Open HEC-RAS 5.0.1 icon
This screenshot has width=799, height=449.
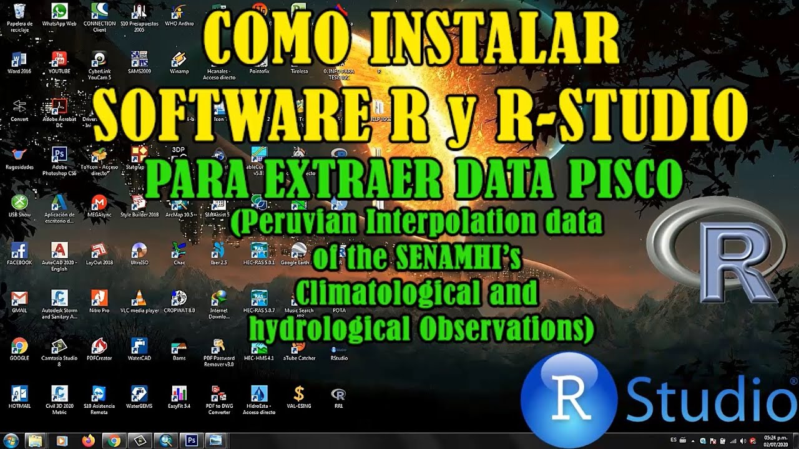pos(259,254)
